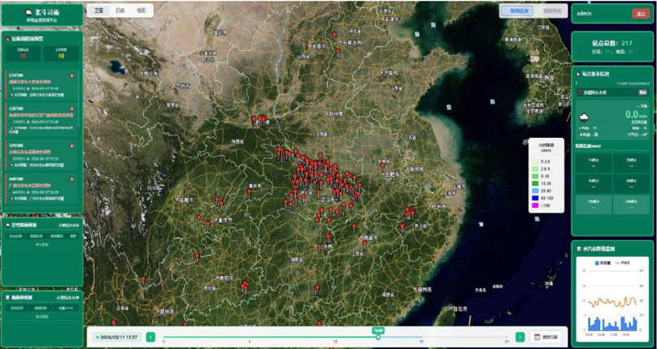Click the light blue 25-50 legend swatch
This screenshot has height=349, width=657.
[x=536, y=191]
